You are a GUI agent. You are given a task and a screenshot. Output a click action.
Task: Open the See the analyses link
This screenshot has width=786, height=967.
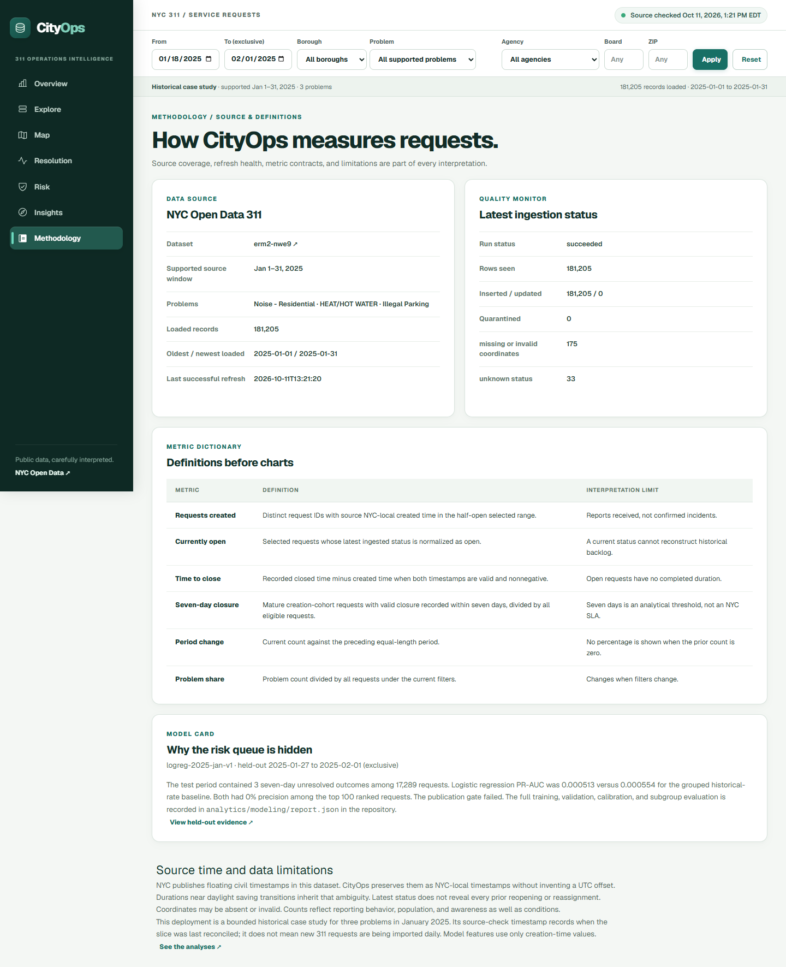tap(190, 947)
